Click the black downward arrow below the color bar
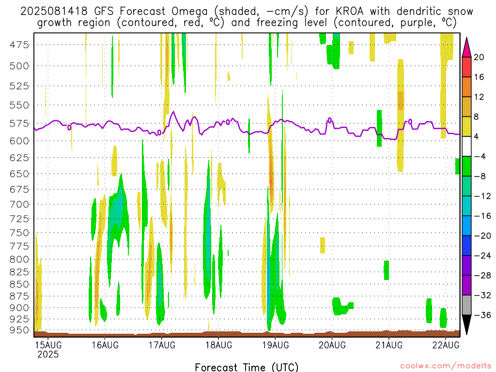Viewport: 496px width, 372px height. coord(466,325)
